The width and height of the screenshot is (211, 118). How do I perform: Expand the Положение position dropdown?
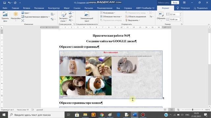pos(114,13)
